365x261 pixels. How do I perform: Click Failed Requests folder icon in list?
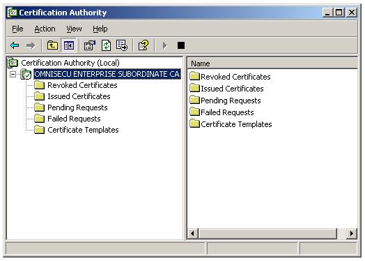tap(194, 112)
